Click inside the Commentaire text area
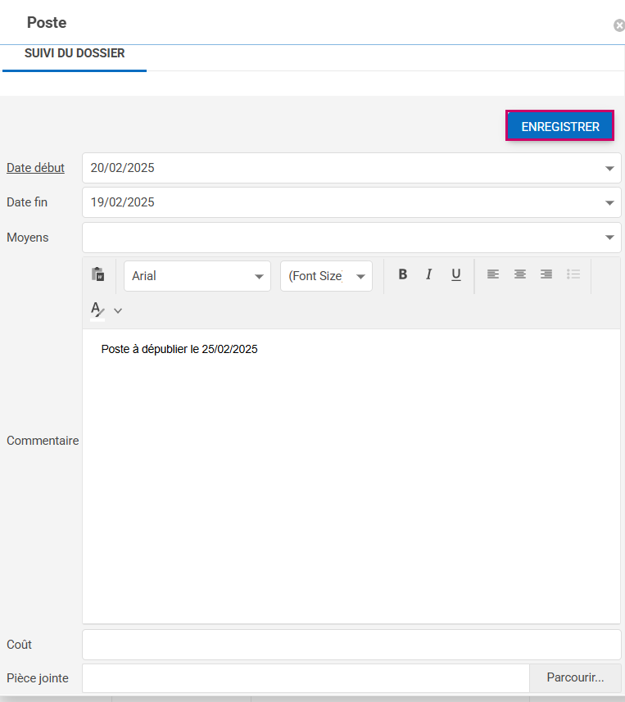 coord(351,475)
